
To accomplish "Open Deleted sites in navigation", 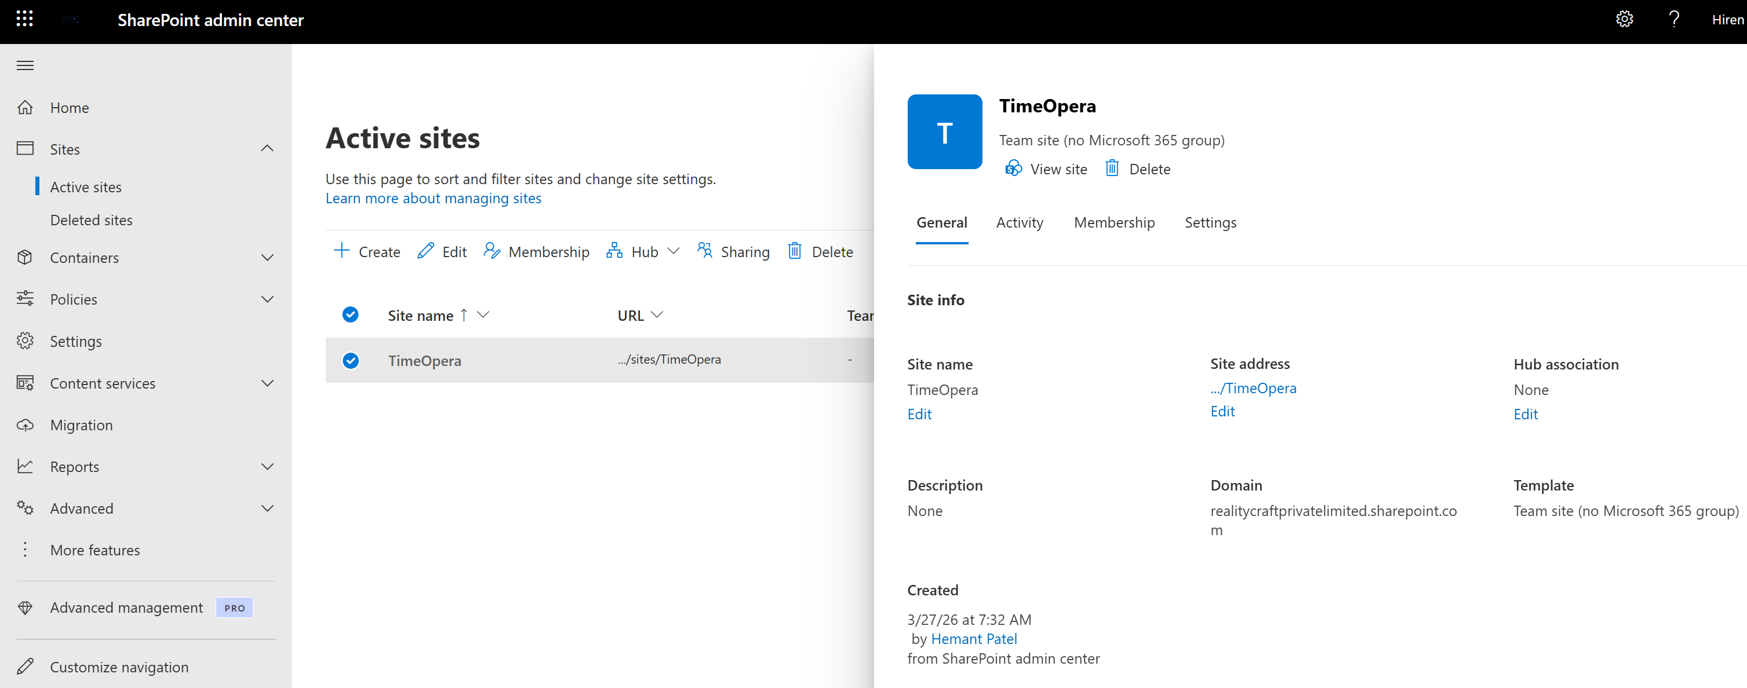I will click(91, 220).
